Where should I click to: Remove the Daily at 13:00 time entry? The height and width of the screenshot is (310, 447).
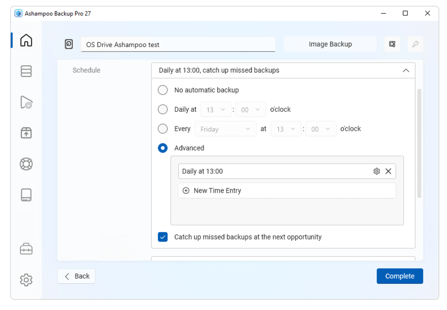click(388, 171)
